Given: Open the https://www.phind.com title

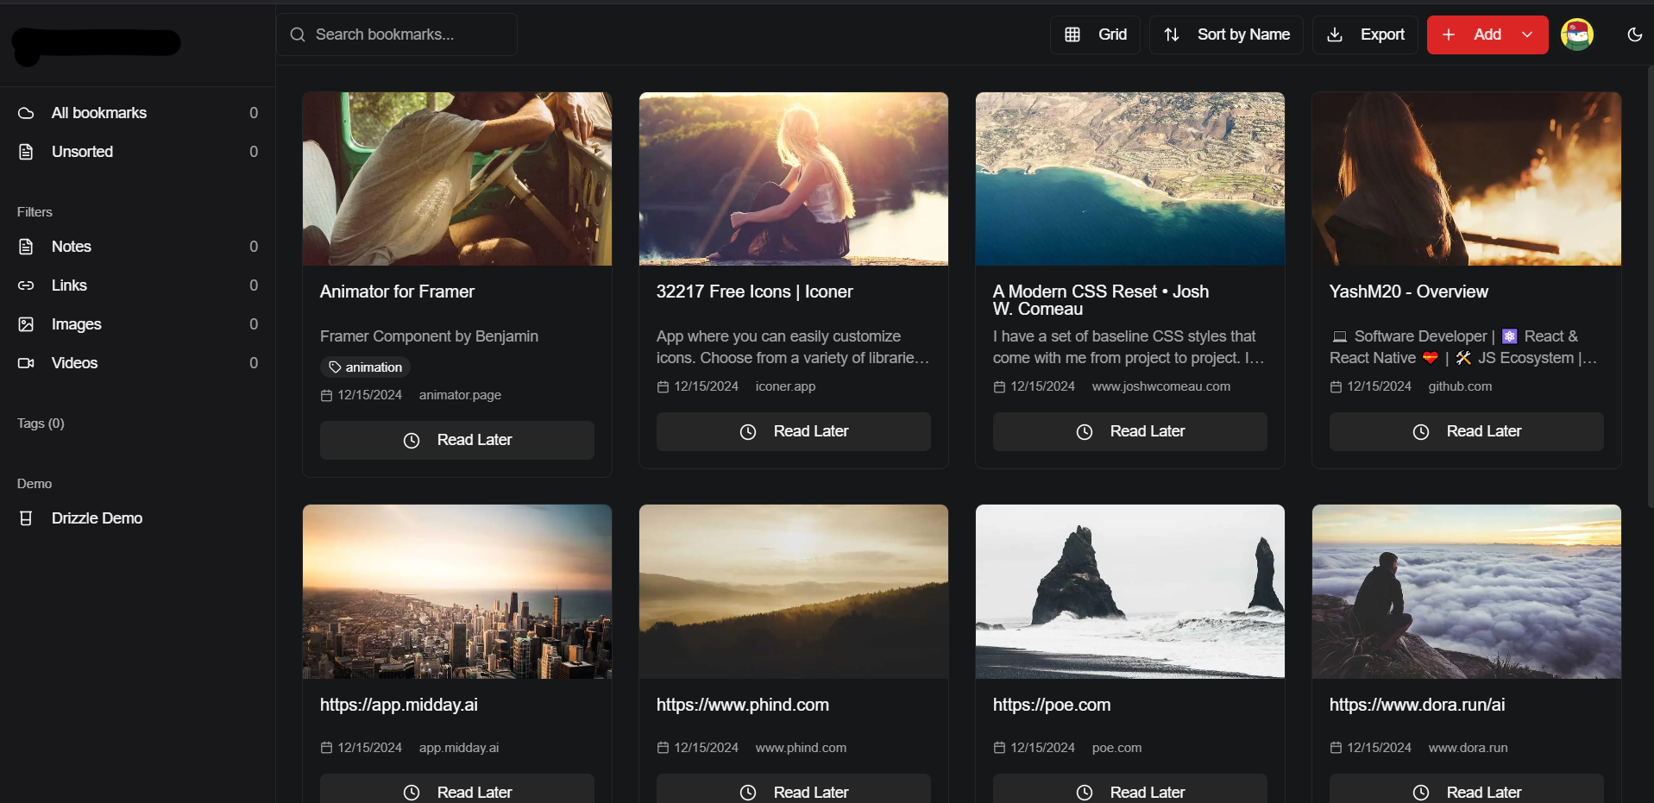Looking at the screenshot, I should (742, 705).
